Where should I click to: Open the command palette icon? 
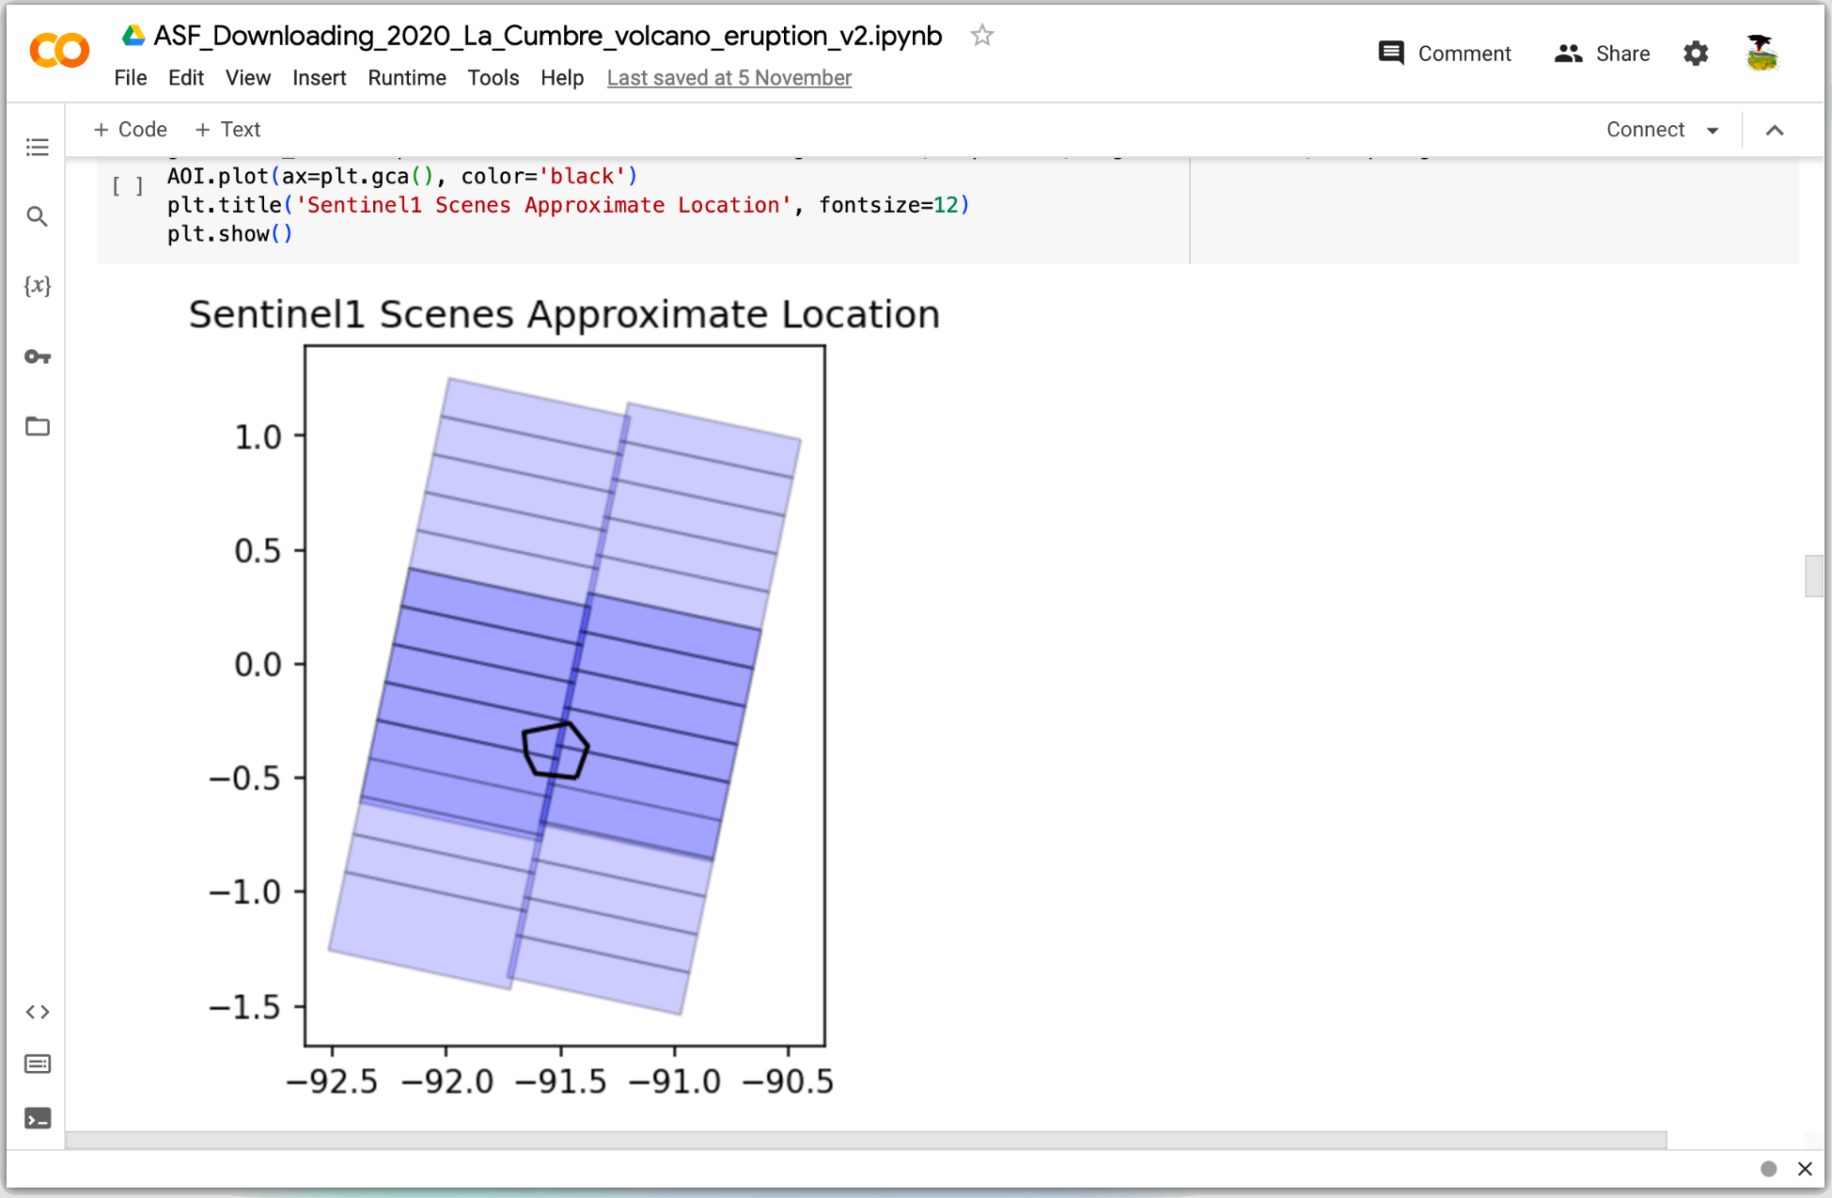[38, 1064]
